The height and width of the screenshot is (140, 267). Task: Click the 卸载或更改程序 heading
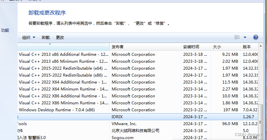pos(47,13)
